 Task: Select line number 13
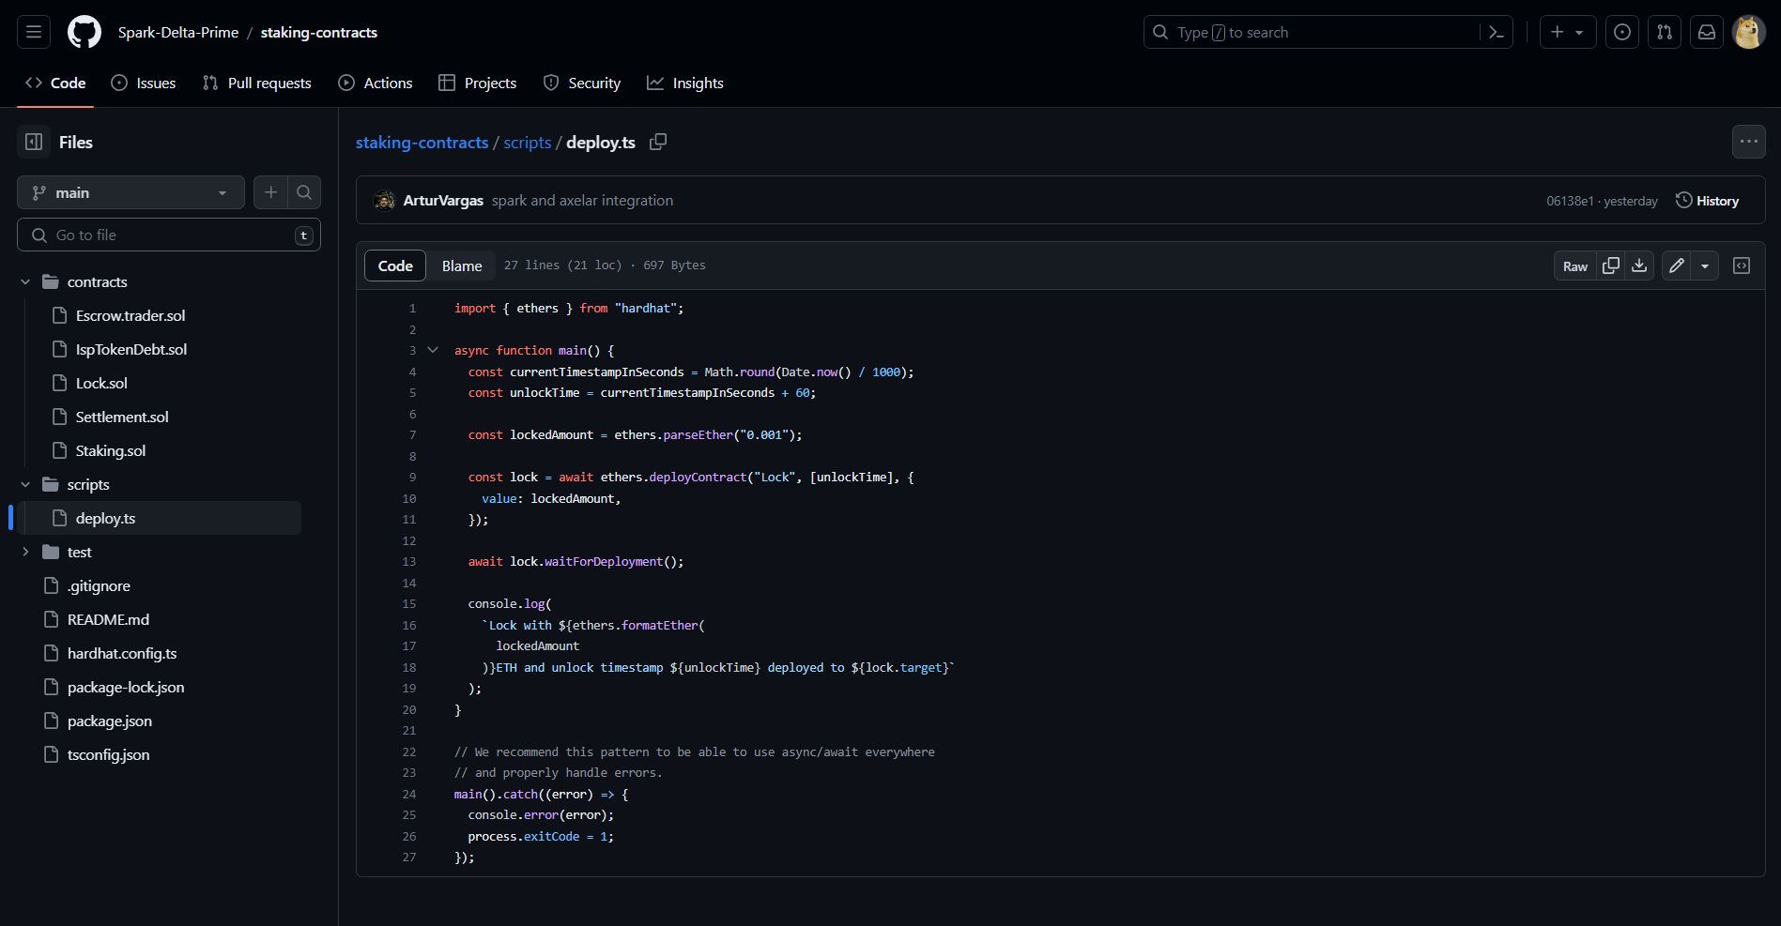(x=408, y=561)
